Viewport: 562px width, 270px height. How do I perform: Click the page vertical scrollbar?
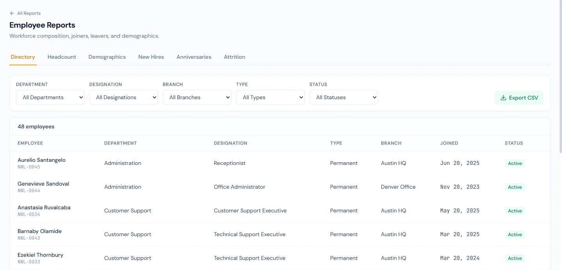point(560,76)
